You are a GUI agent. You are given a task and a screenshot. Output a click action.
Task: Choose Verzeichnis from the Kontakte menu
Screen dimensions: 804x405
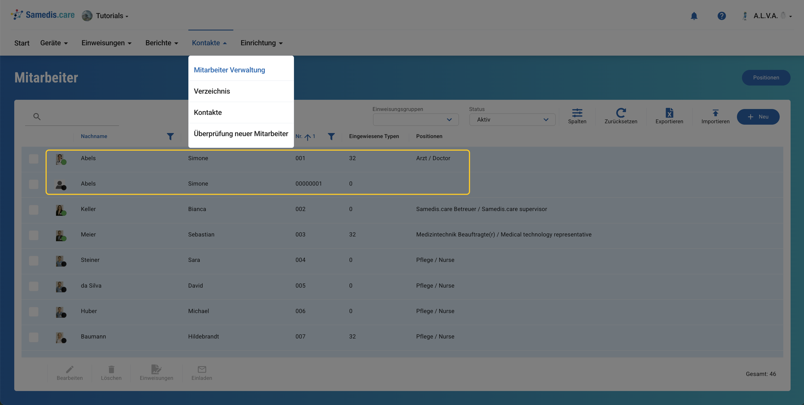click(x=212, y=91)
